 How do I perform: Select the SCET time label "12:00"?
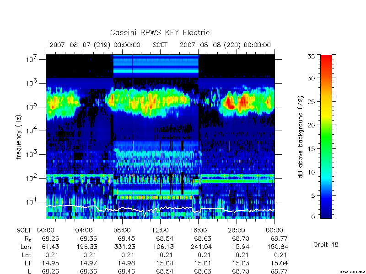[160, 231]
